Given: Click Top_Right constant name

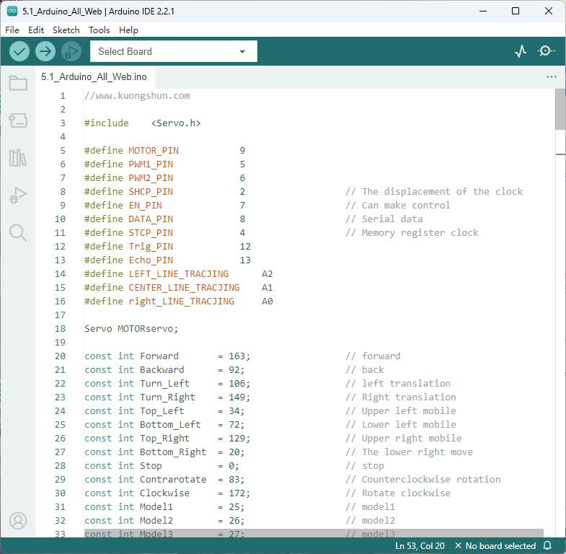Looking at the screenshot, I should pyautogui.click(x=164, y=439).
